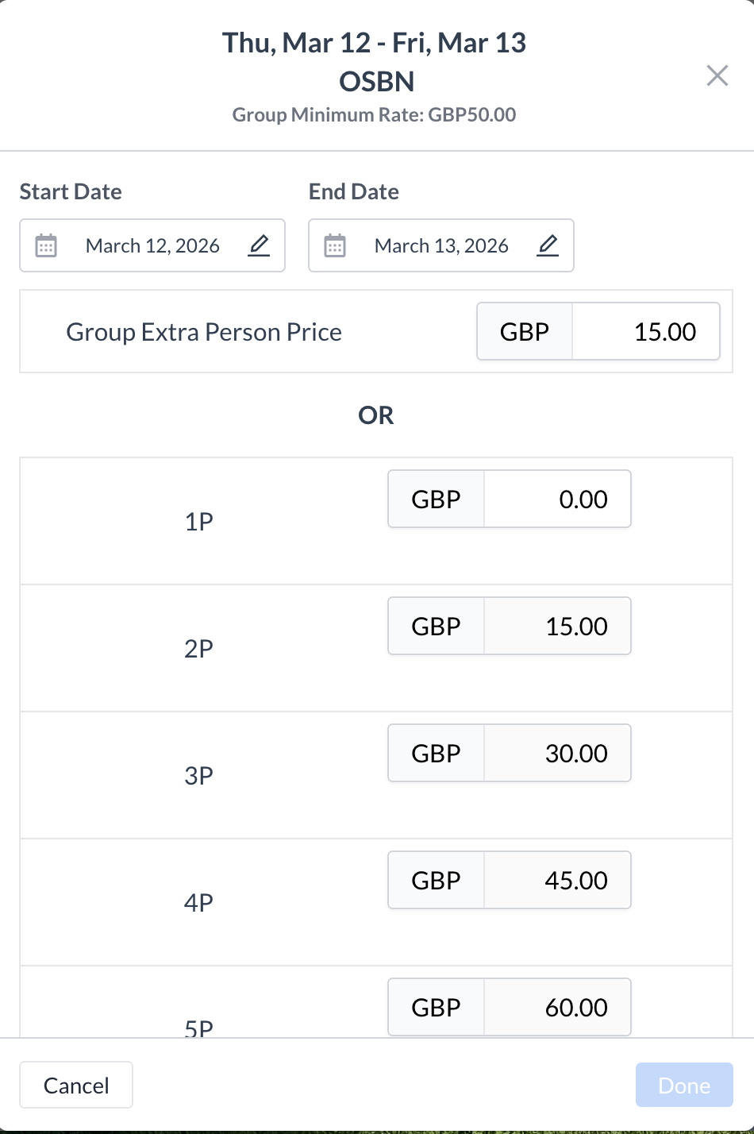
Task: Click the GBP currency label in the 1P row
Action: coord(436,499)
